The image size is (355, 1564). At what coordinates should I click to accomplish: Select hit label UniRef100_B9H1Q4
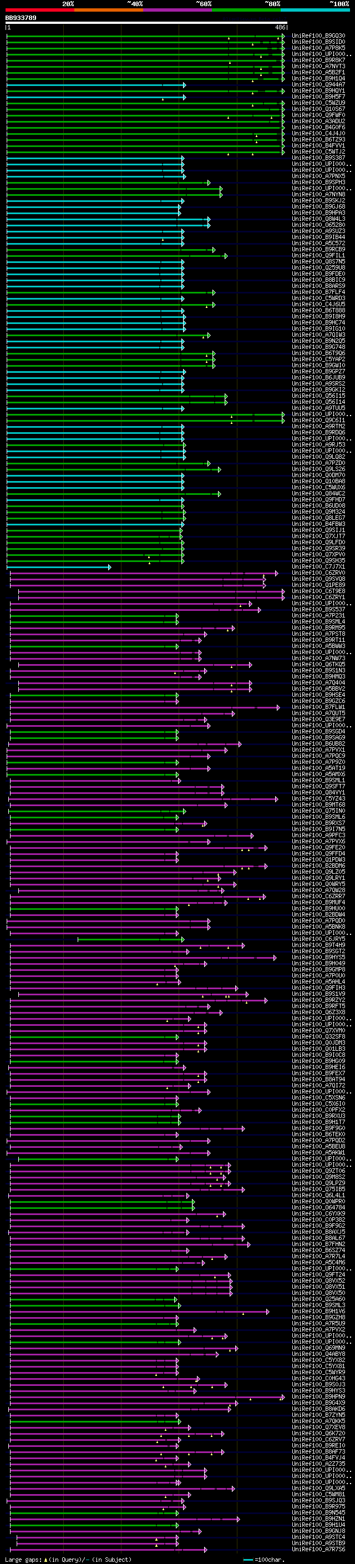coord(318,78)
